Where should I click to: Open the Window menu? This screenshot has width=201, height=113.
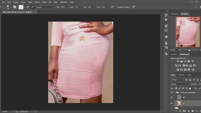click(64, 2)
